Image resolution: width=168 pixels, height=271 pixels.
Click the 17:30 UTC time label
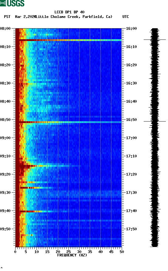coord(131,193)
